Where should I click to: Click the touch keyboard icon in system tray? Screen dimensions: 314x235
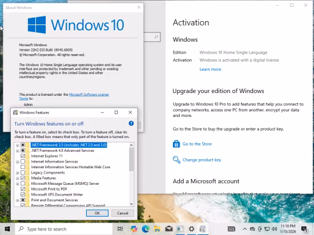(231, 229)
